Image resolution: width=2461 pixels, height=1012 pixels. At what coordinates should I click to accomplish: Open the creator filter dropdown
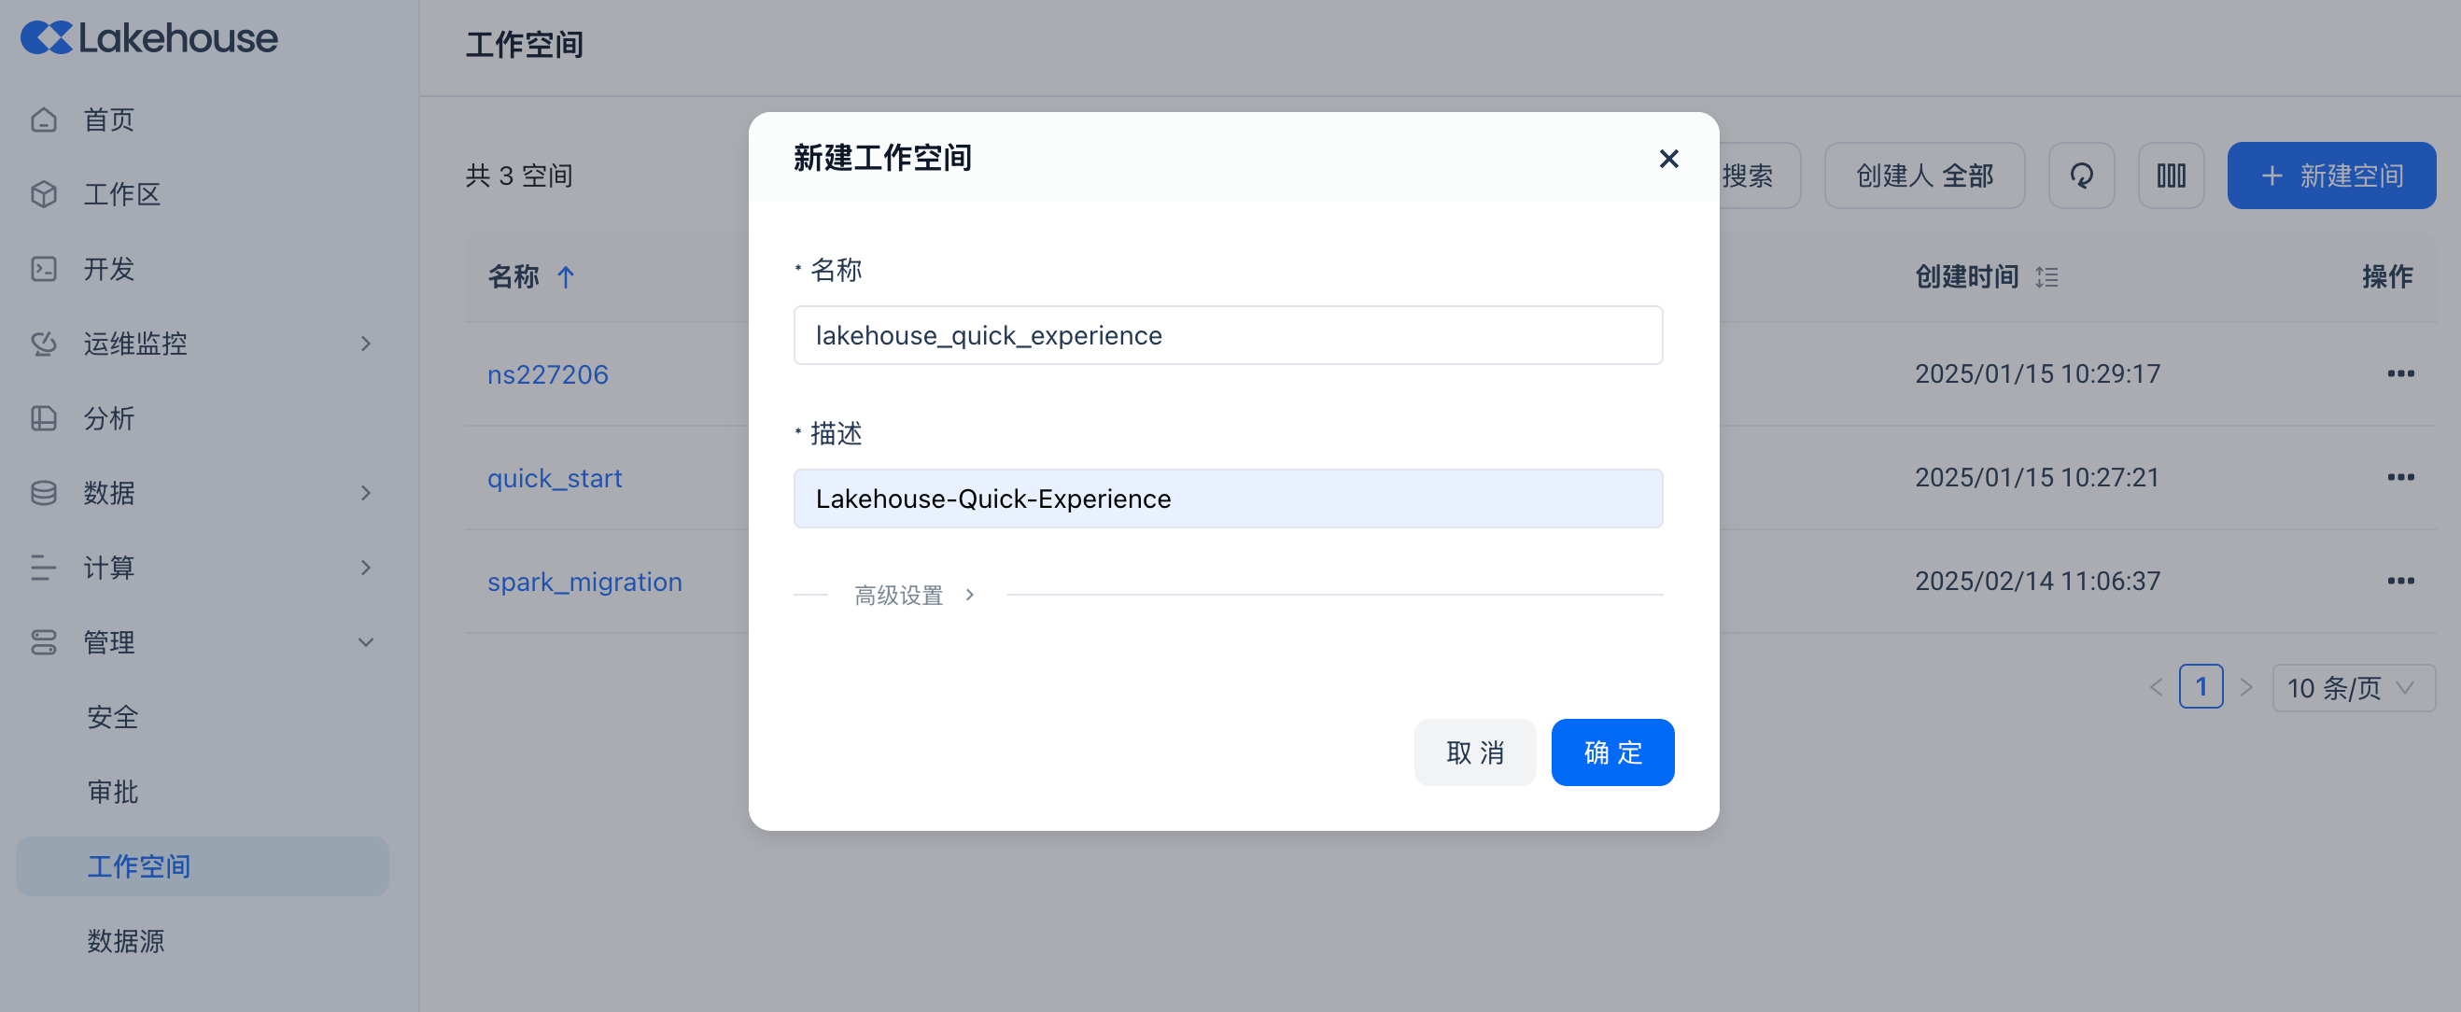[1923, 176]
